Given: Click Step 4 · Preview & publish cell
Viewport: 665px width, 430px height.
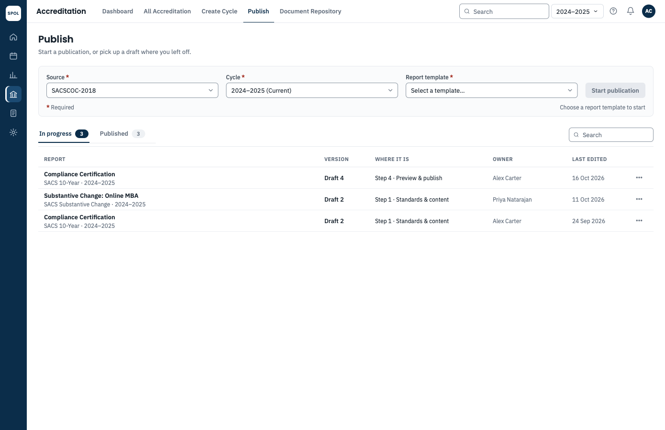Looking at the screenshot, I should (x=409, y=178).
